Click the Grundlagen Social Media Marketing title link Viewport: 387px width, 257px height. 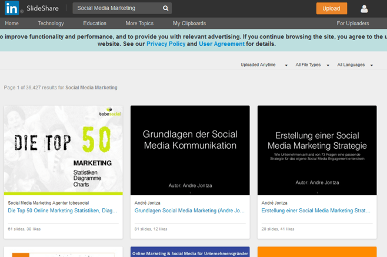pyautogui.click(x=189, y=211)
